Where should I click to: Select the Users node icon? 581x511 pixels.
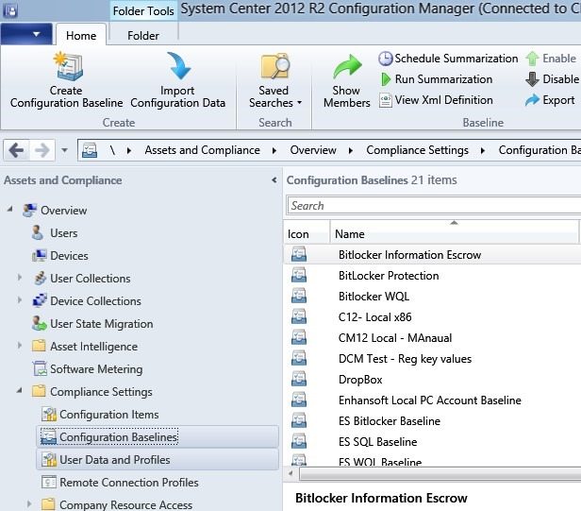(x=38, y=232)
